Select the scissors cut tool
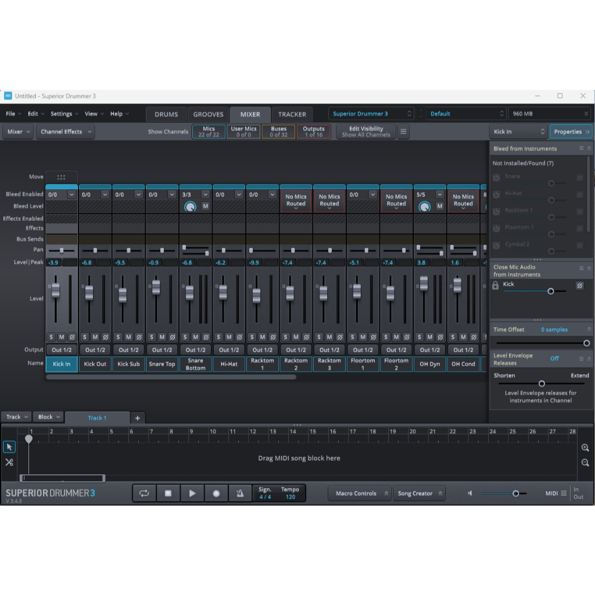 point(9,462)
